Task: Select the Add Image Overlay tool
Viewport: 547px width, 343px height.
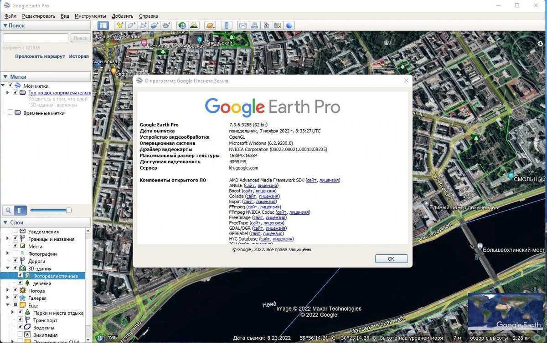Action: 155,25
